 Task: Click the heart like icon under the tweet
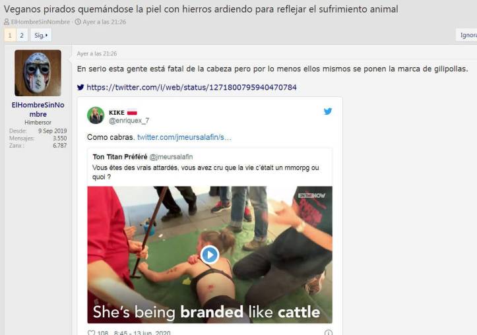pos(91,333)
